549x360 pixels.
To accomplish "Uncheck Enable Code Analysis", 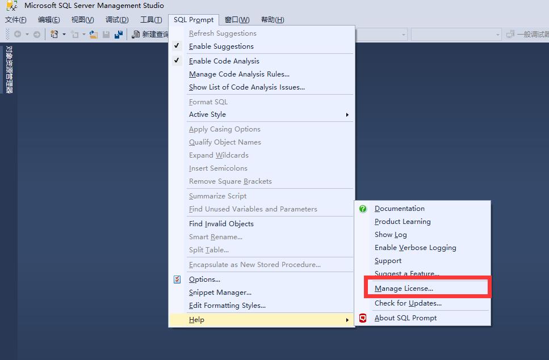I will tap(224, 61).
